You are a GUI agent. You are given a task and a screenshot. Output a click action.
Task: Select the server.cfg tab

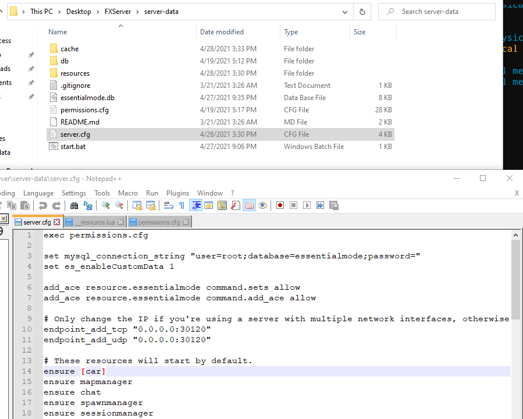(x=37, y=222)
